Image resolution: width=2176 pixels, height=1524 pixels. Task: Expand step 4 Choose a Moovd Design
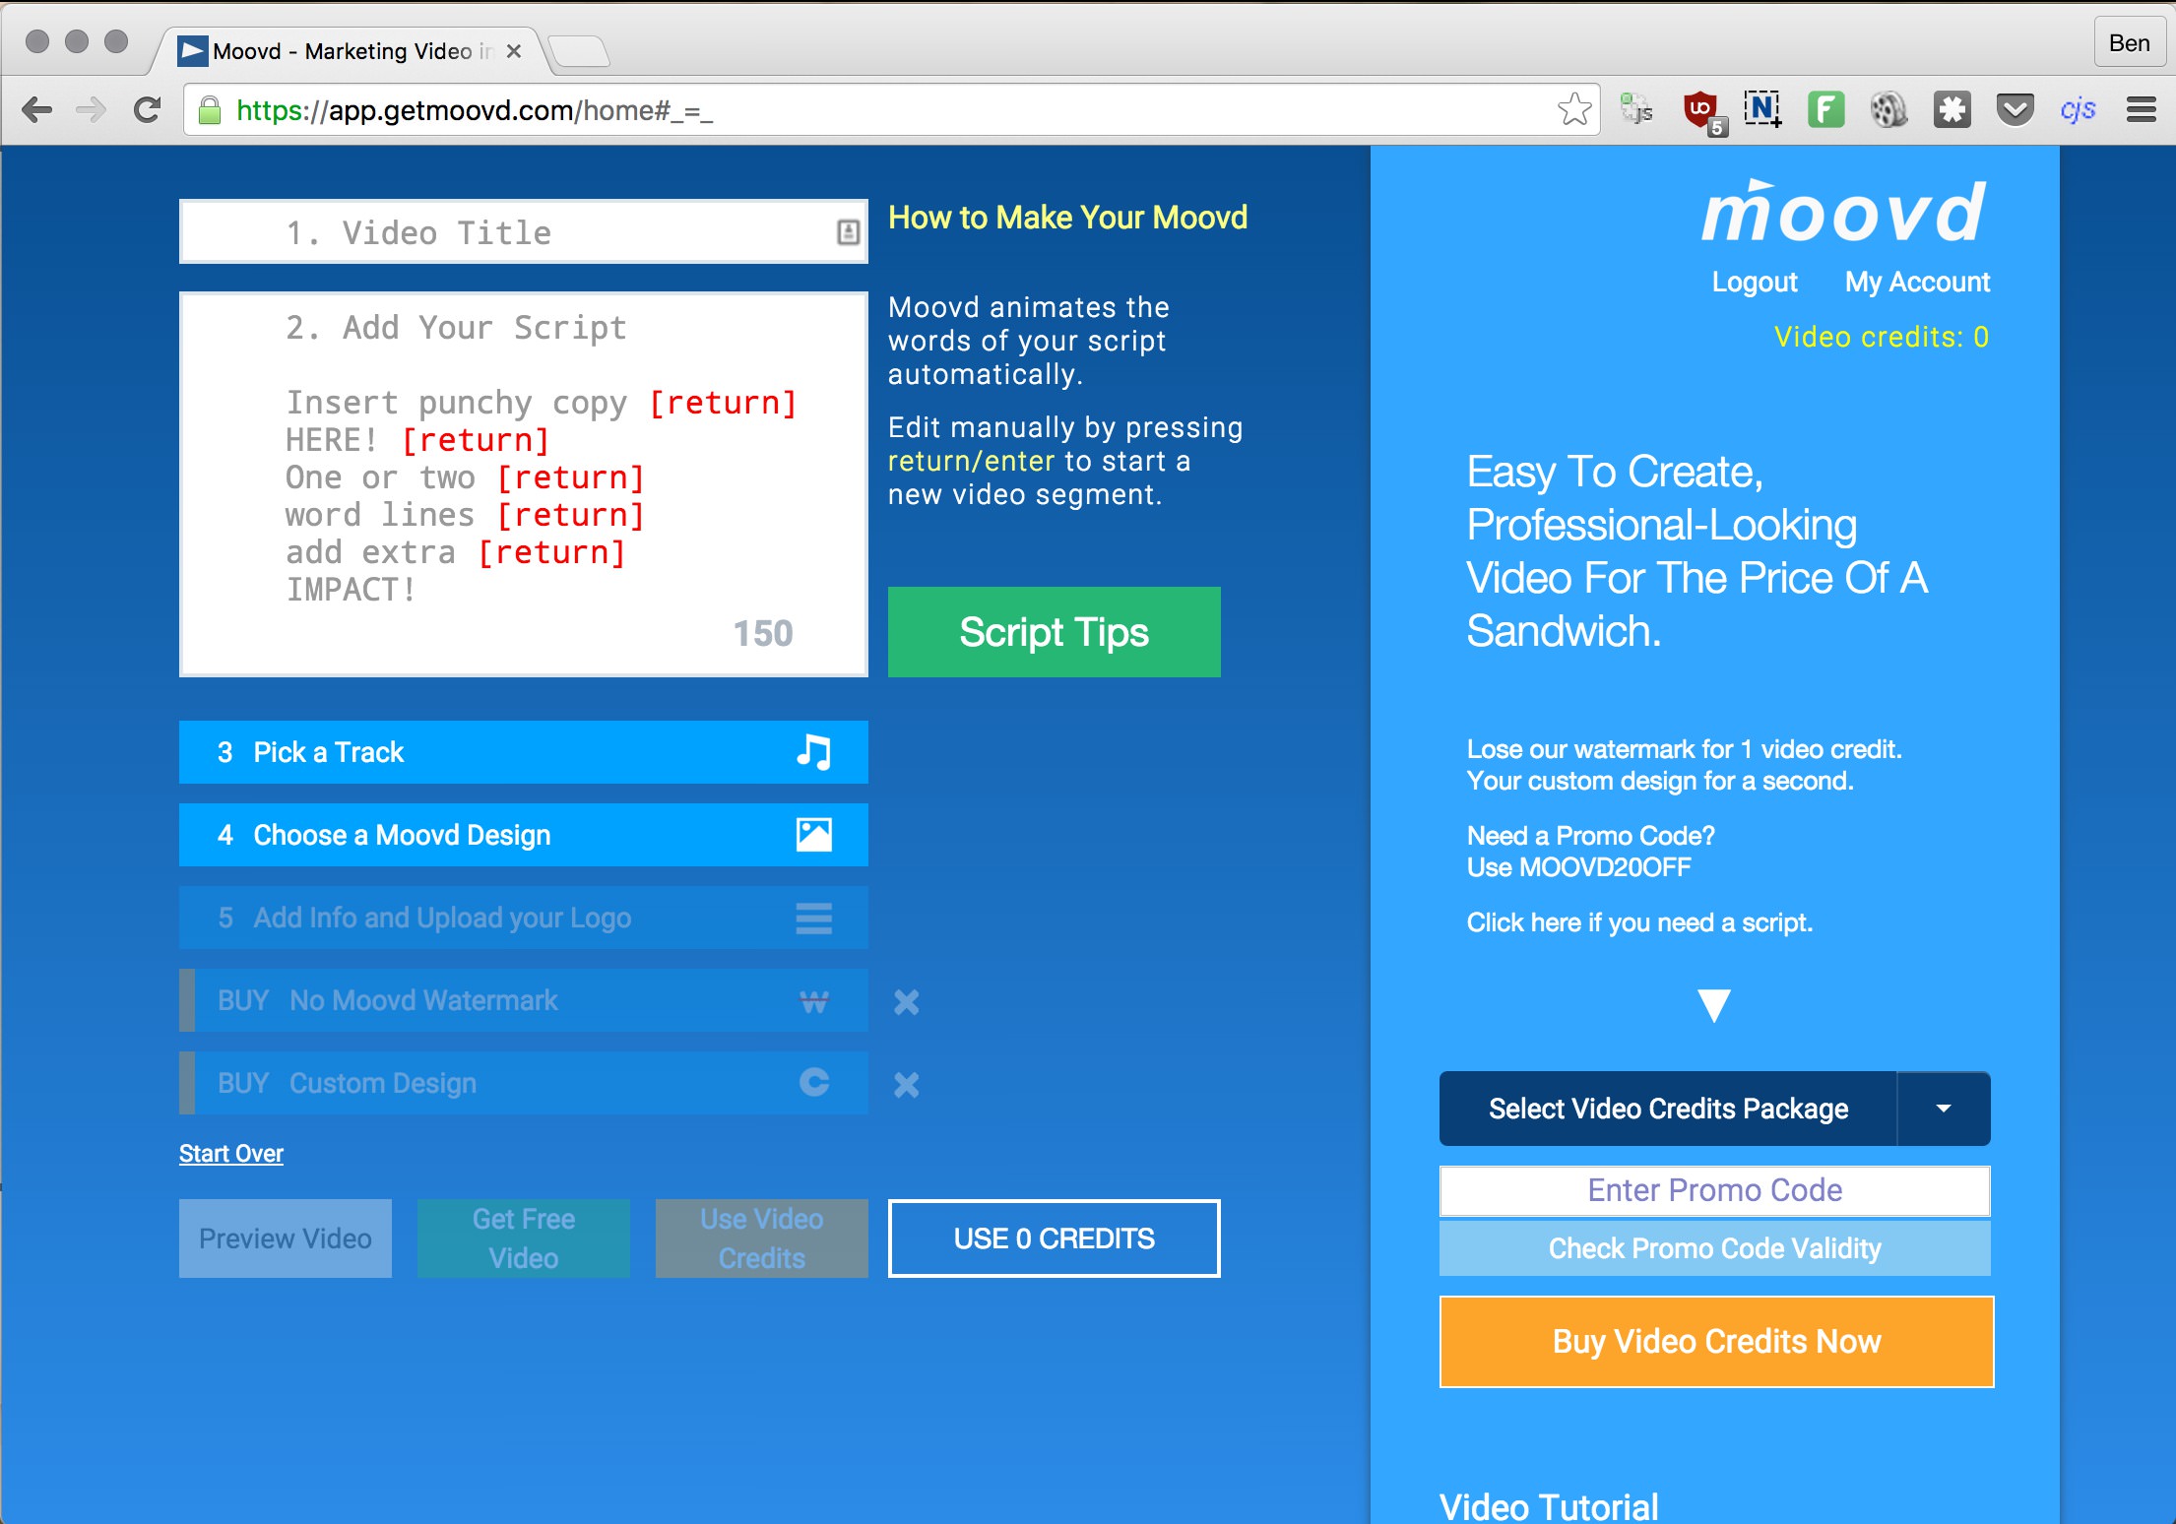[523, 835]
